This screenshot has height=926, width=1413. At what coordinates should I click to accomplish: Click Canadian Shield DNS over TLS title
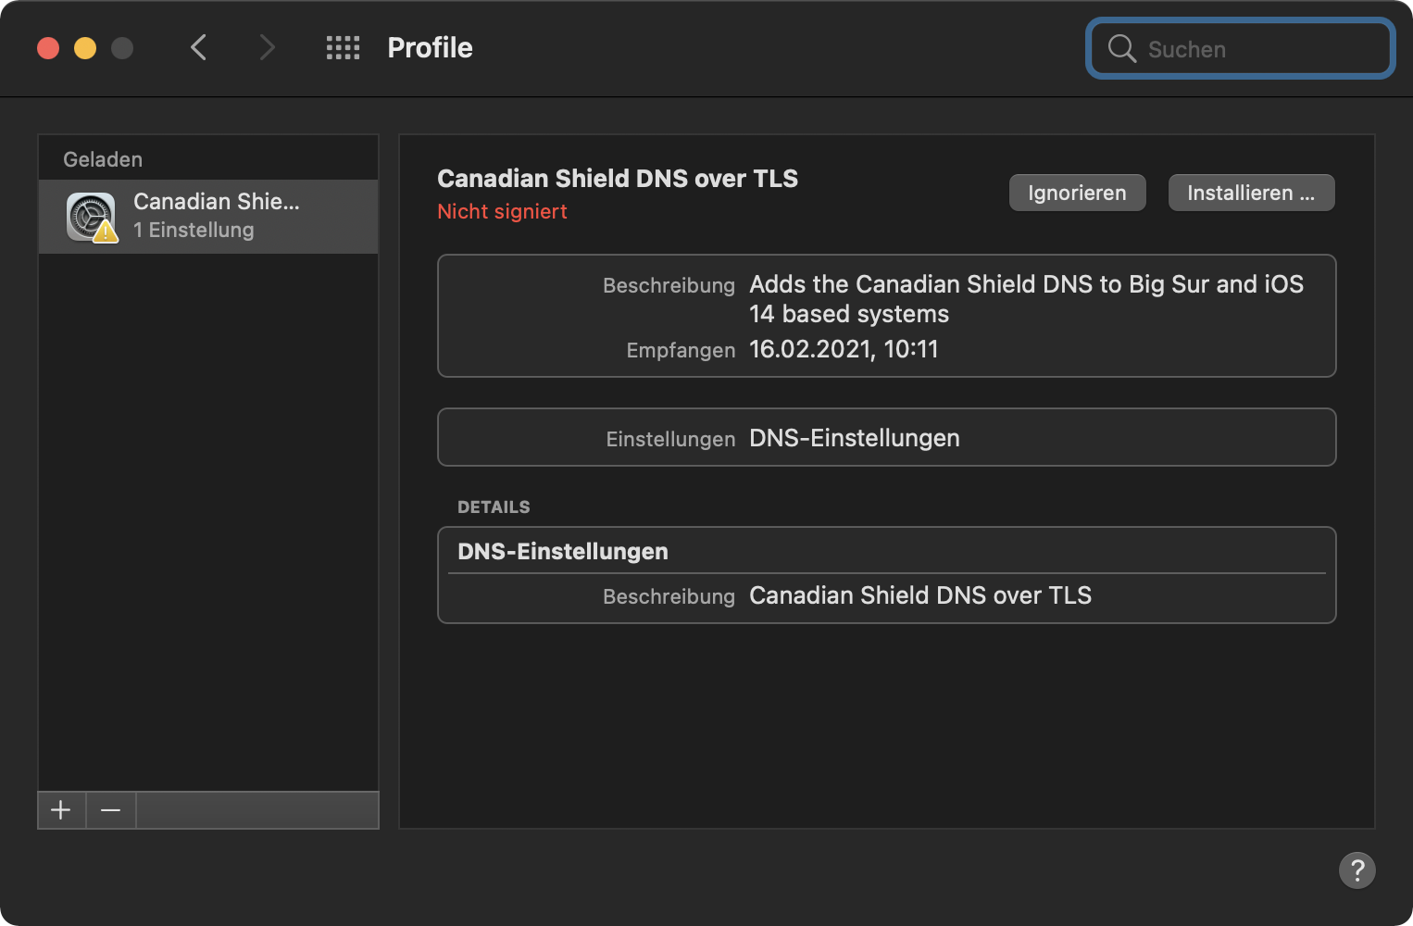618,179
